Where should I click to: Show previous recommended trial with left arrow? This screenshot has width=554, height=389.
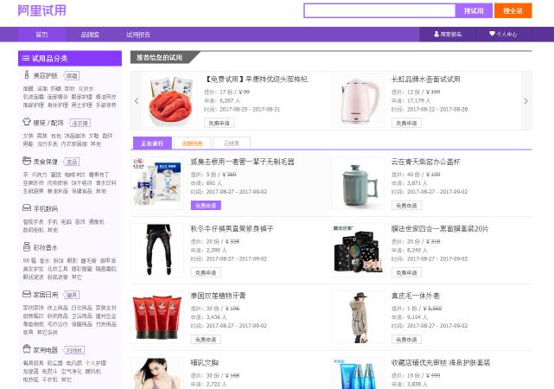point(137,101)
